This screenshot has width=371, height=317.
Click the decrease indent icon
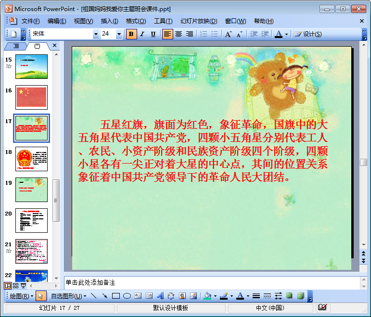tap(254, 34)
